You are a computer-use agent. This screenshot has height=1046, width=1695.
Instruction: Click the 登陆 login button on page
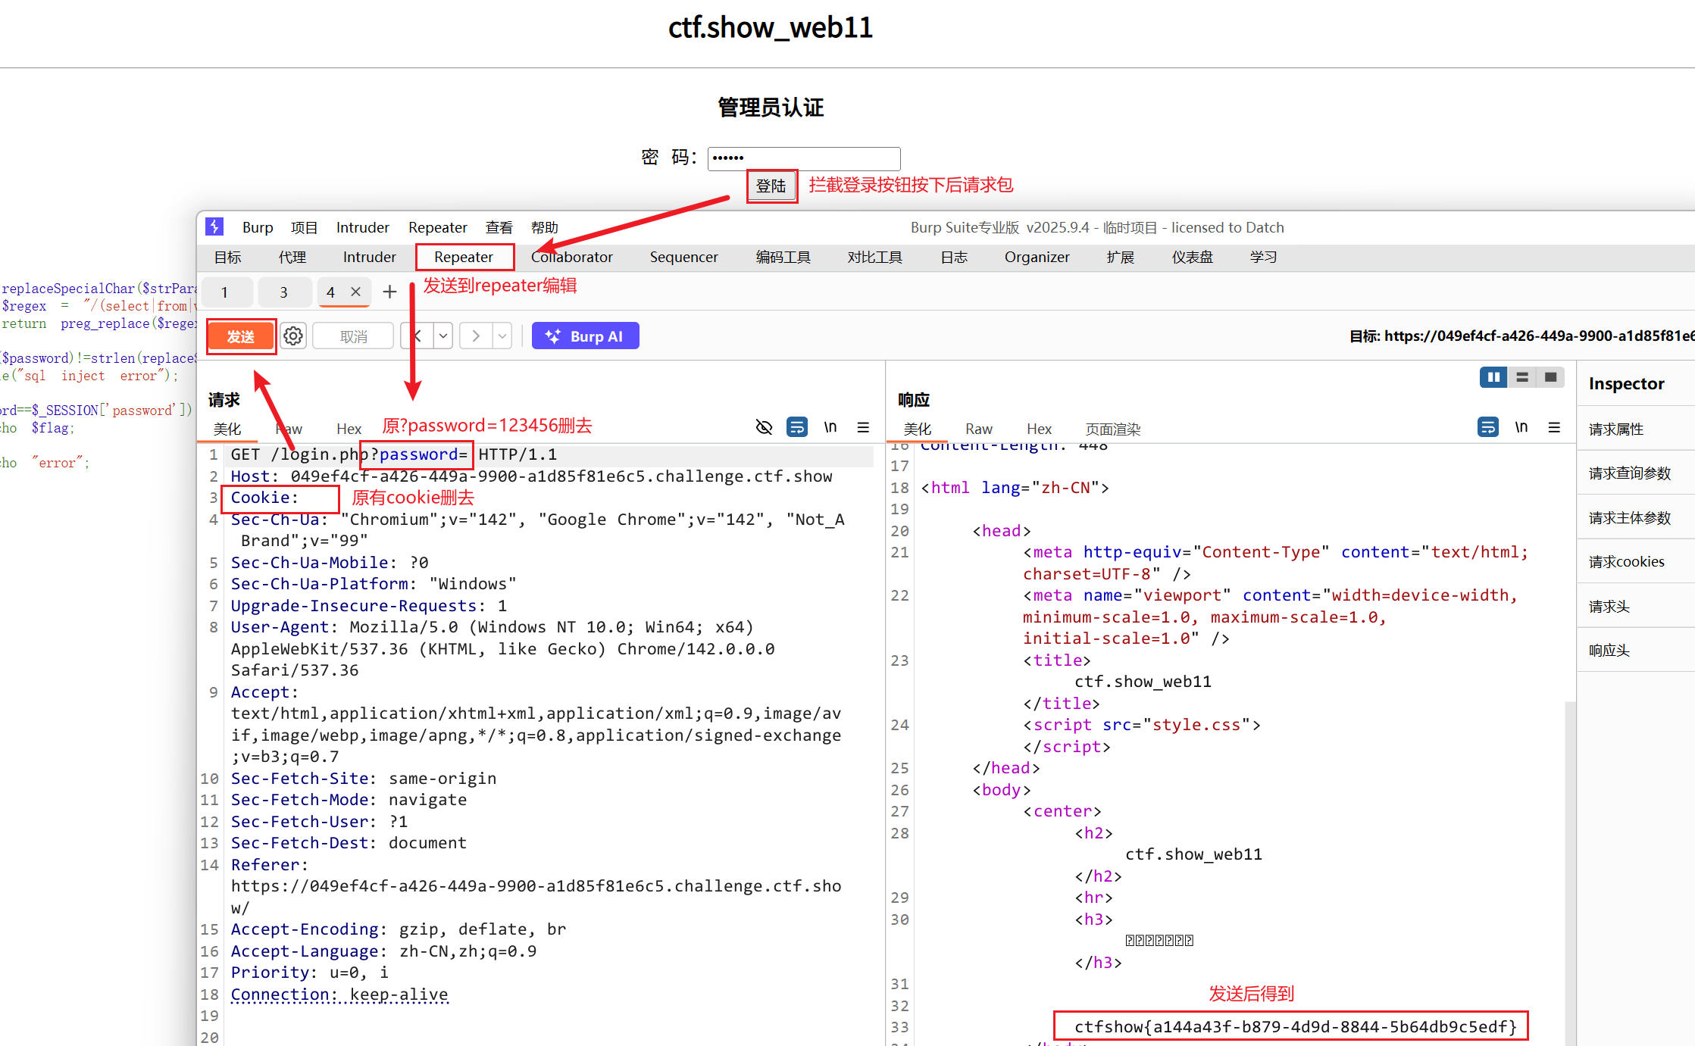click(771, 186)
